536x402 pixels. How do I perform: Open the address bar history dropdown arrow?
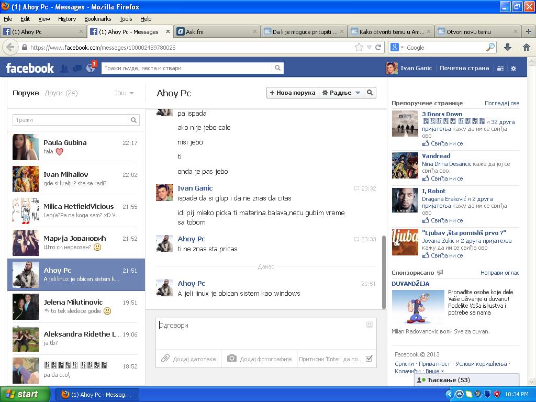tap(369, 47)
